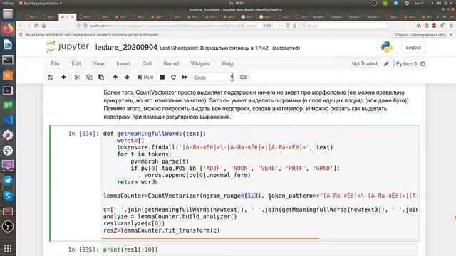Open the Cell menu
This screenshot has width=456, height=256.
click(147, 63)
